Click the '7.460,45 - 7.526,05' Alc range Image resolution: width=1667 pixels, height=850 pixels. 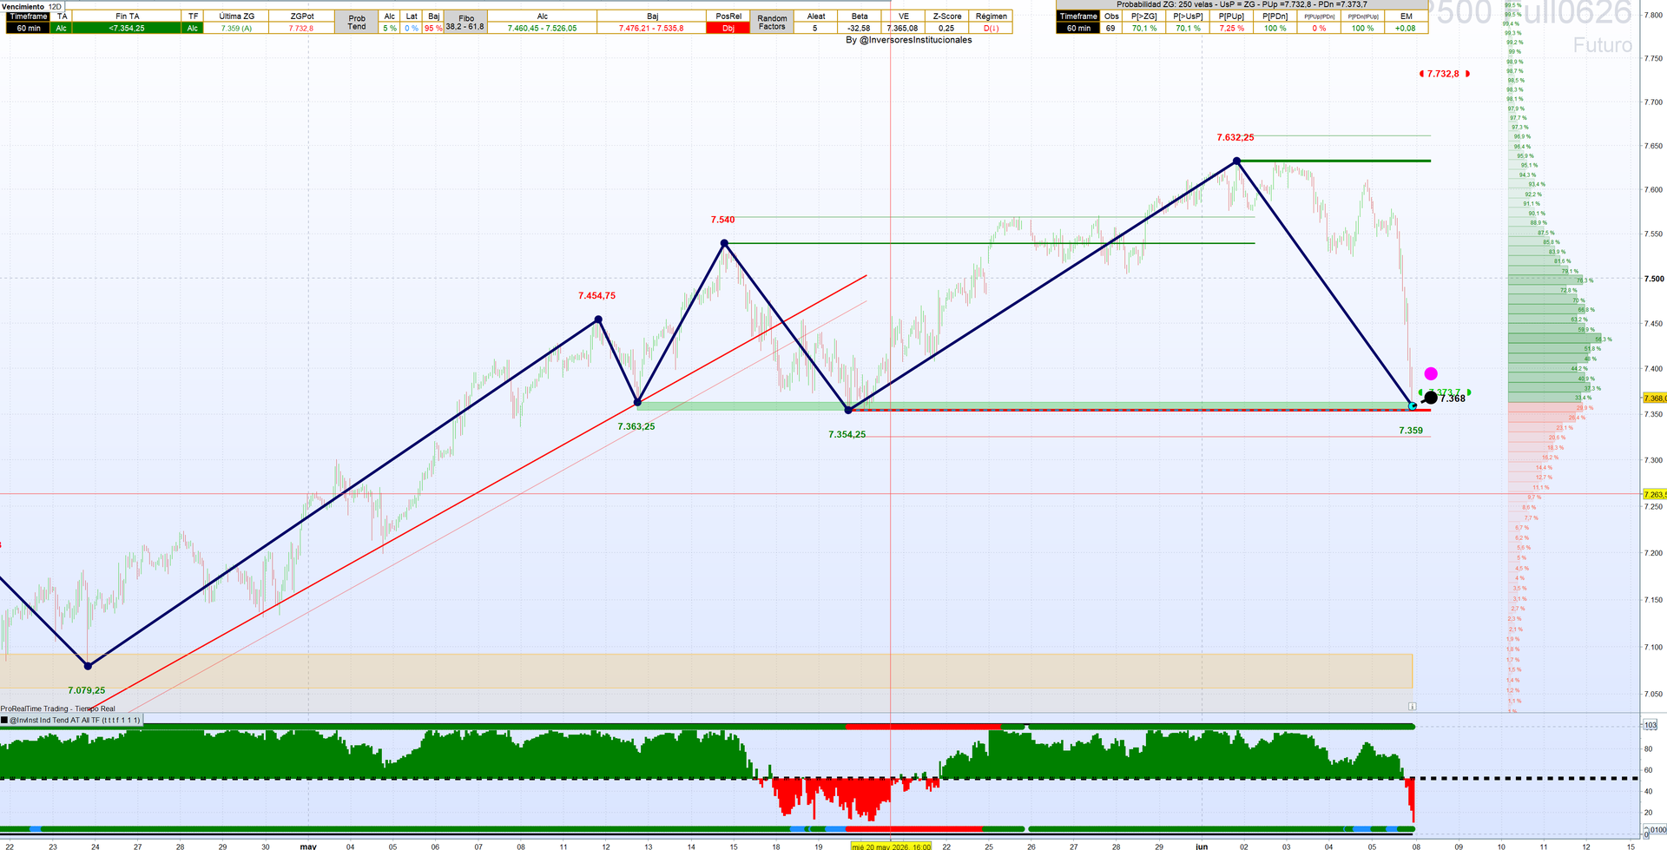point(542,28)
